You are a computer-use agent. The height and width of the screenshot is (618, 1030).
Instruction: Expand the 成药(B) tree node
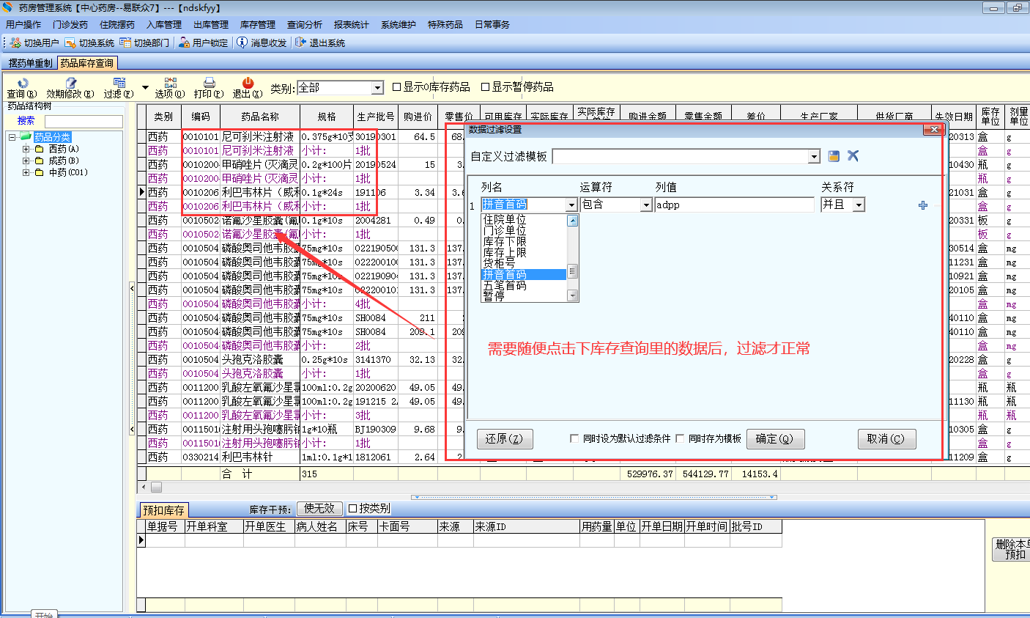pyautogui.click(x=26, y=161)
